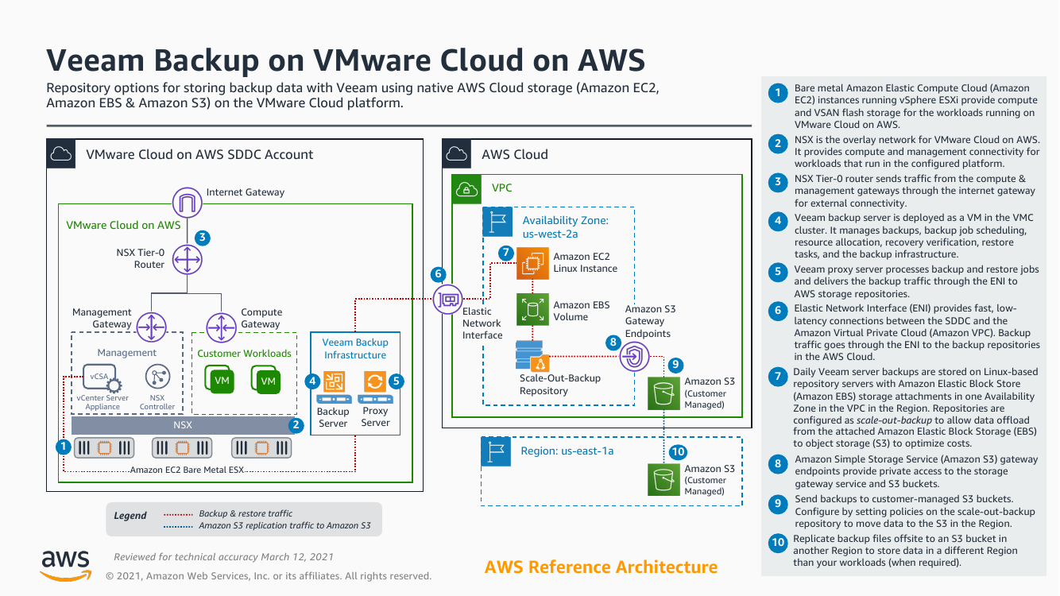1060x596 pixels.
Task: Click the 'Scale-Out-Backup Repository' label
Action: pyautogui.click(x=560, y=385)
